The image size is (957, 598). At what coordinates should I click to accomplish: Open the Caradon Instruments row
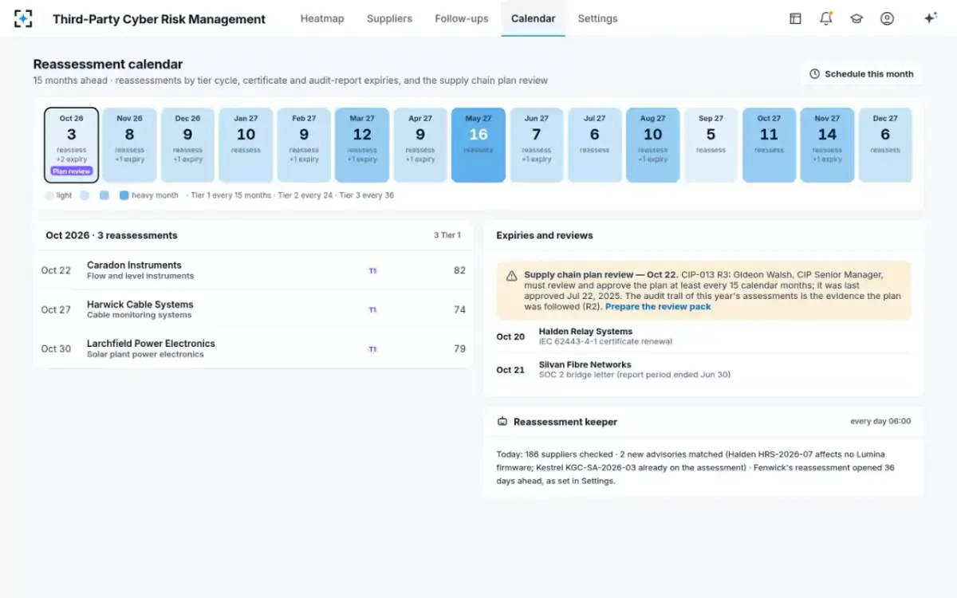(x=254, y=270)
